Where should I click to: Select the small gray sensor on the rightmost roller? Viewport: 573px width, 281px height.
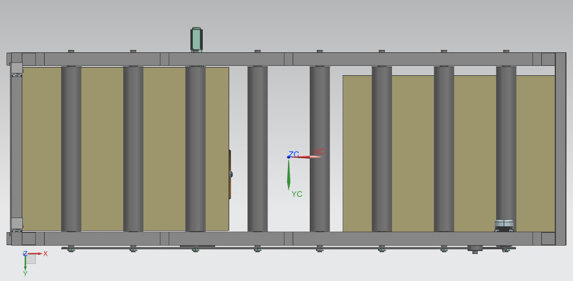[504, 225]
